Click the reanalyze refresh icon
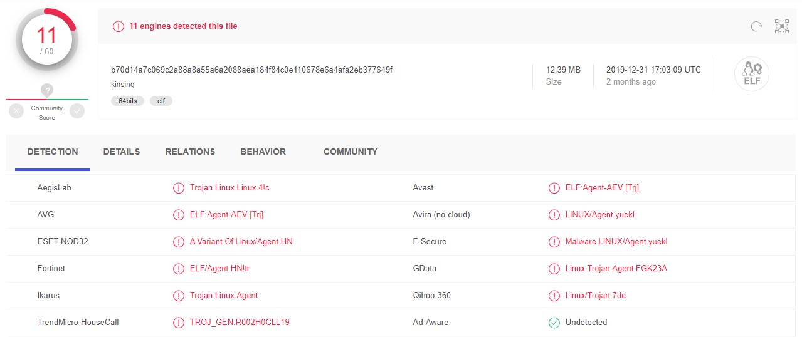Image resolution: width=802 pixels, height=337 pixels. pos(757,26)
